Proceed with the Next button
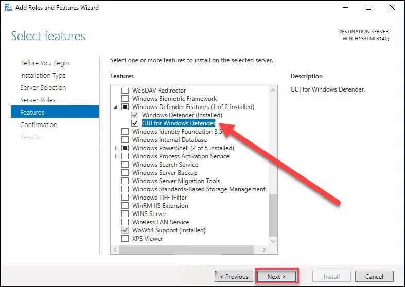 [x=276, y=277]
